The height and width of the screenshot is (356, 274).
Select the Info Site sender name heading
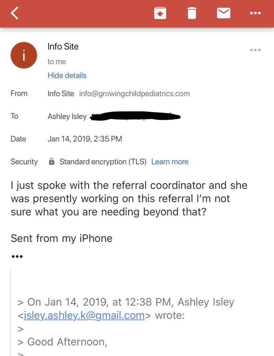[63, 46]
